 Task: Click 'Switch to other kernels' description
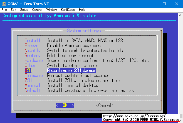[x=73, y=65]
